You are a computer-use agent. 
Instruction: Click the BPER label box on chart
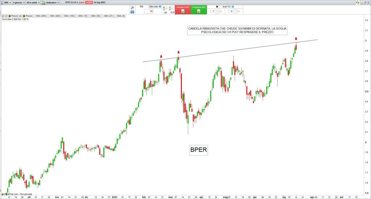(x=199, y=150)
